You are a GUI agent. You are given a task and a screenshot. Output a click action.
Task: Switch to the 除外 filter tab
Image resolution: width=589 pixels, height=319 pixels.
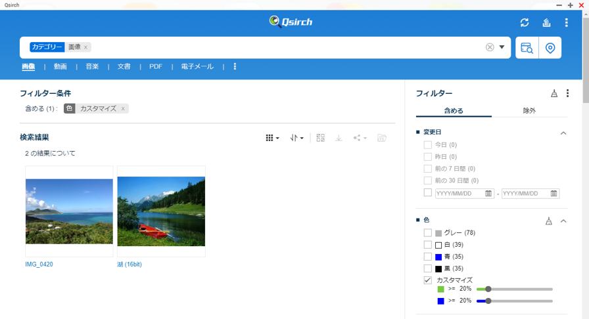click(x=529, y=110)
